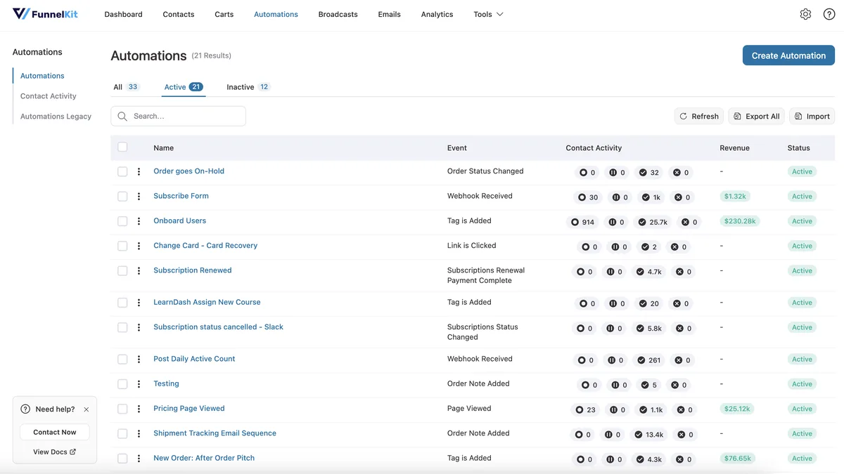The width and height of the screenshot is (844, 474).
Task: Check the box for LearnDash Assign New Course
Action: (x=122, y=303)
